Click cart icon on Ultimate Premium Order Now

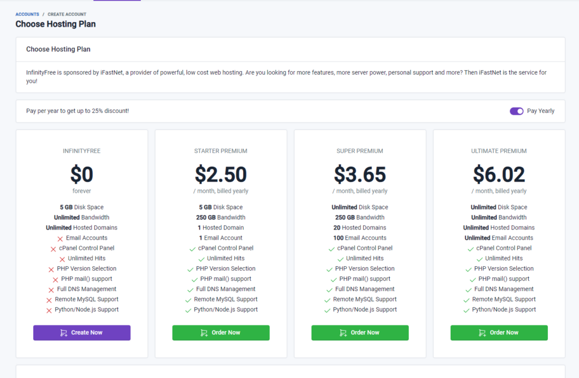point(482,333)
